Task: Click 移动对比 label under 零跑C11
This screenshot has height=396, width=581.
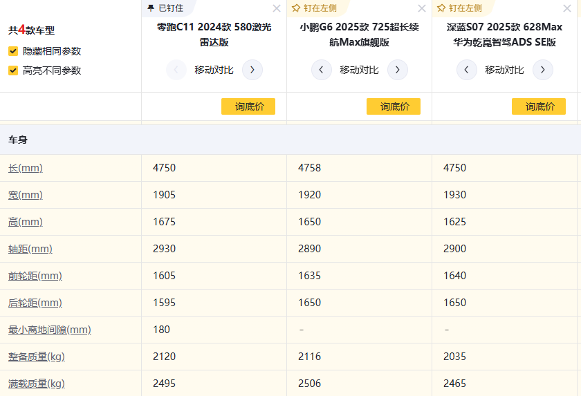Action: 214,70
